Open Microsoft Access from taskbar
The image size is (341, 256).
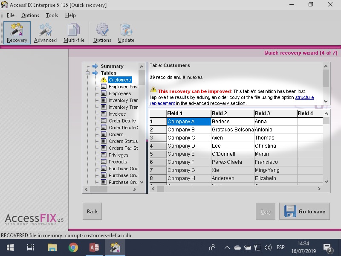pyautogui.click(x=94, y=247)
